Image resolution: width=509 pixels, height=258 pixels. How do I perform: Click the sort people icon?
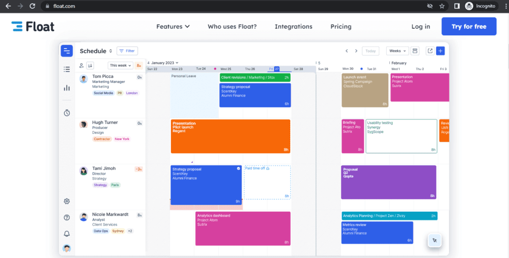90,66
